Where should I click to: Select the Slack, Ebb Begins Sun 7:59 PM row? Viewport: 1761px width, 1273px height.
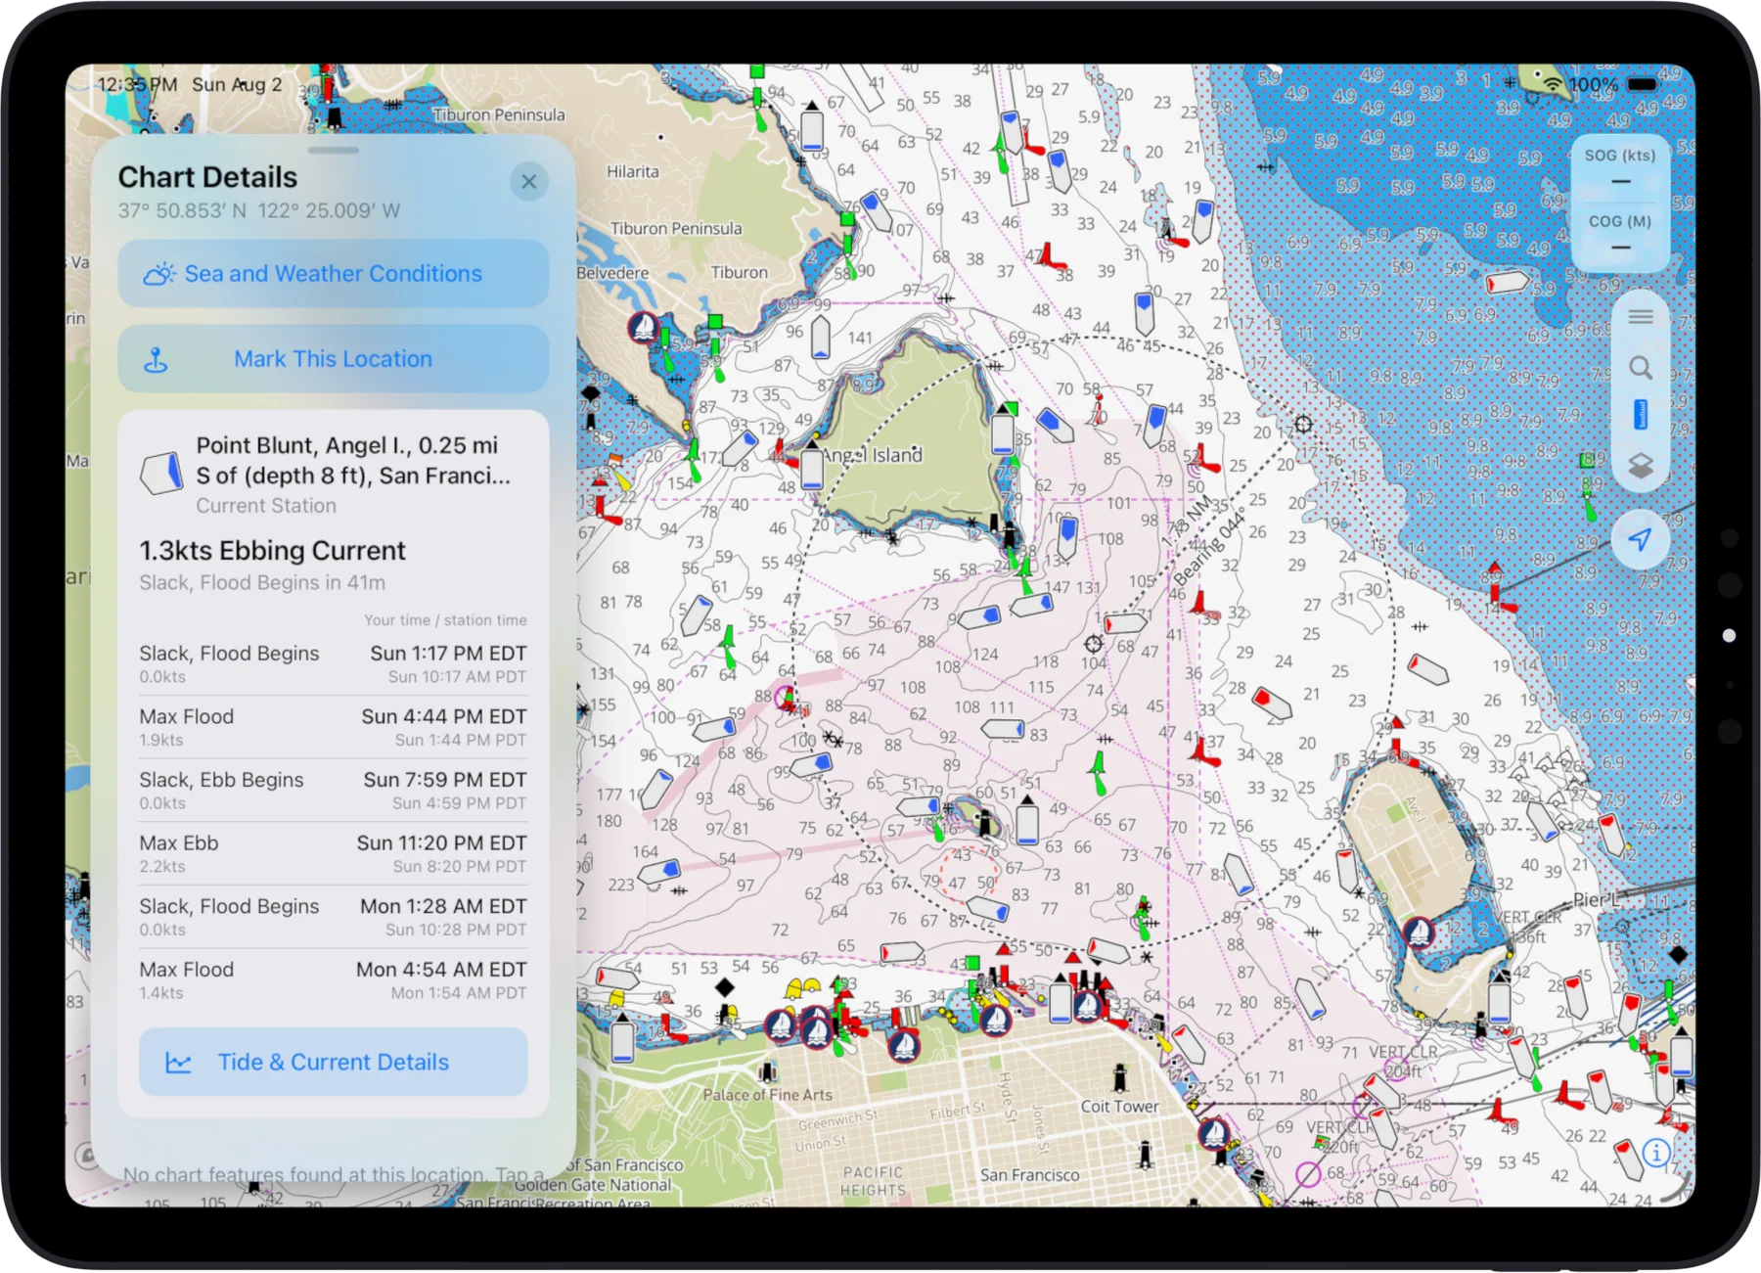click(x=333, y=791)
